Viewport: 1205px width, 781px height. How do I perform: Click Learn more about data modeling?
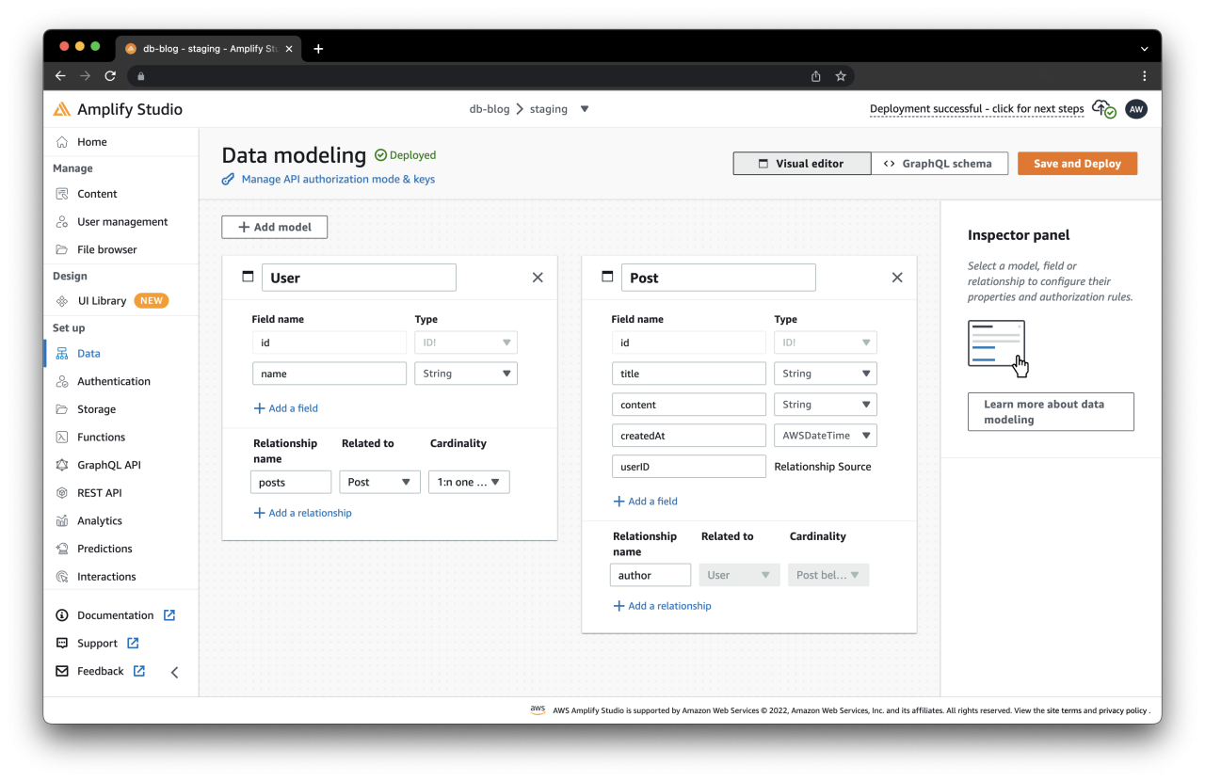(x=1051, y=412)
